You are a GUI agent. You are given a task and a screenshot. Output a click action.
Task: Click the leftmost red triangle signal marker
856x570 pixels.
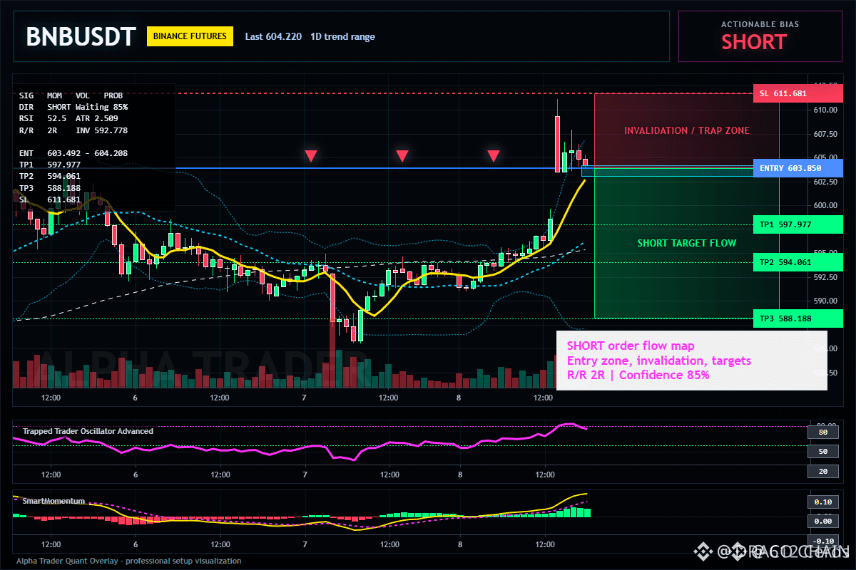pyautogui.click(x=310, y=155)
